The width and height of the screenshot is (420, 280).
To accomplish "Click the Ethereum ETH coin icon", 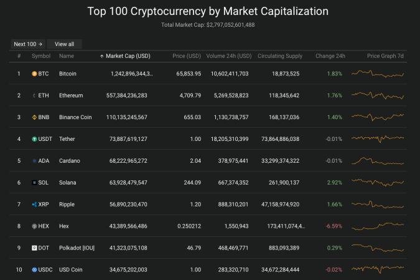I will 34,95.
